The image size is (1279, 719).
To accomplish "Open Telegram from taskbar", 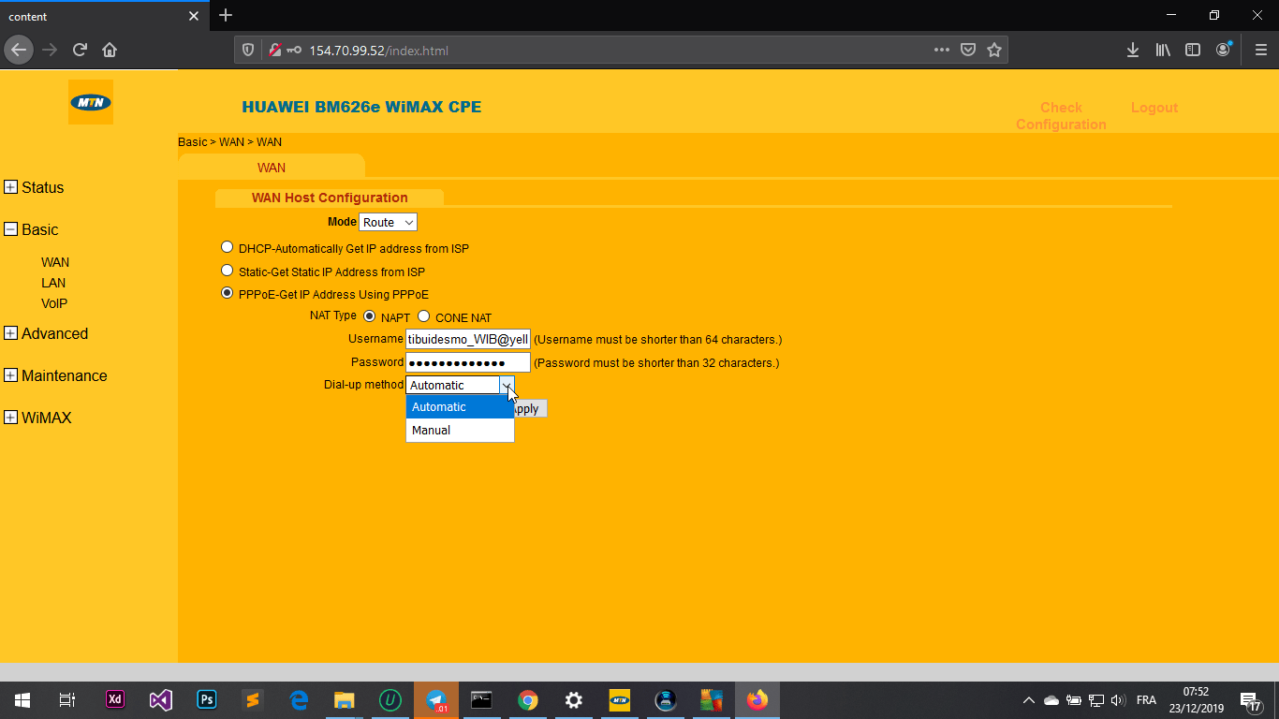I will (436, 699).
